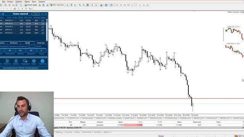Switch chart to line chart mode
This screenshot has height=137, width=244.
pos(75,5)
